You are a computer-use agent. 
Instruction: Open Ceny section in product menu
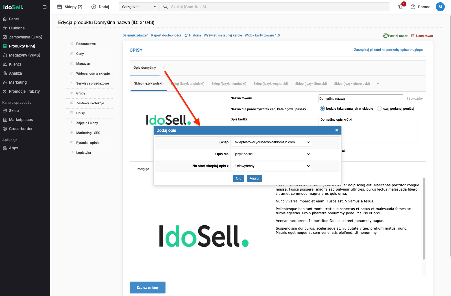point(80,54)
